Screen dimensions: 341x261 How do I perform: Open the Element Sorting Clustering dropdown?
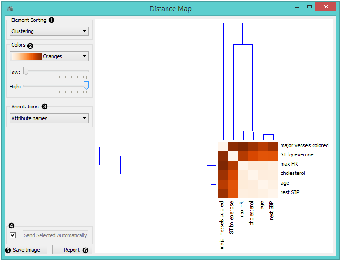[x=49, y=31]
